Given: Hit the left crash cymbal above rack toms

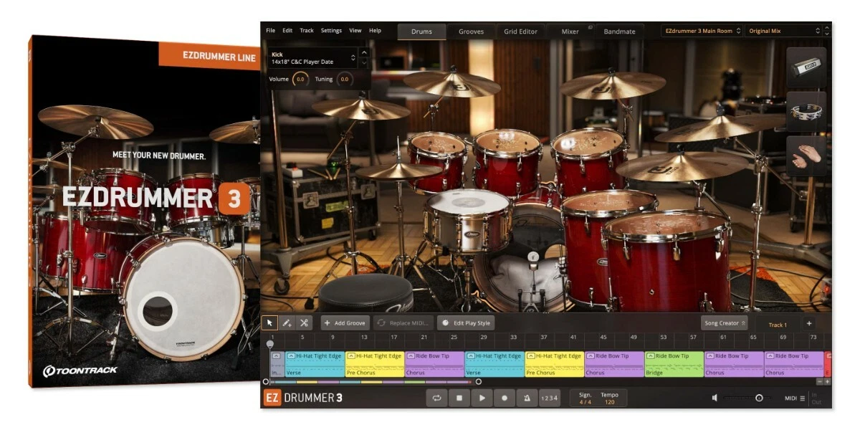Looking at the screenshot, I should coord(451,83).
